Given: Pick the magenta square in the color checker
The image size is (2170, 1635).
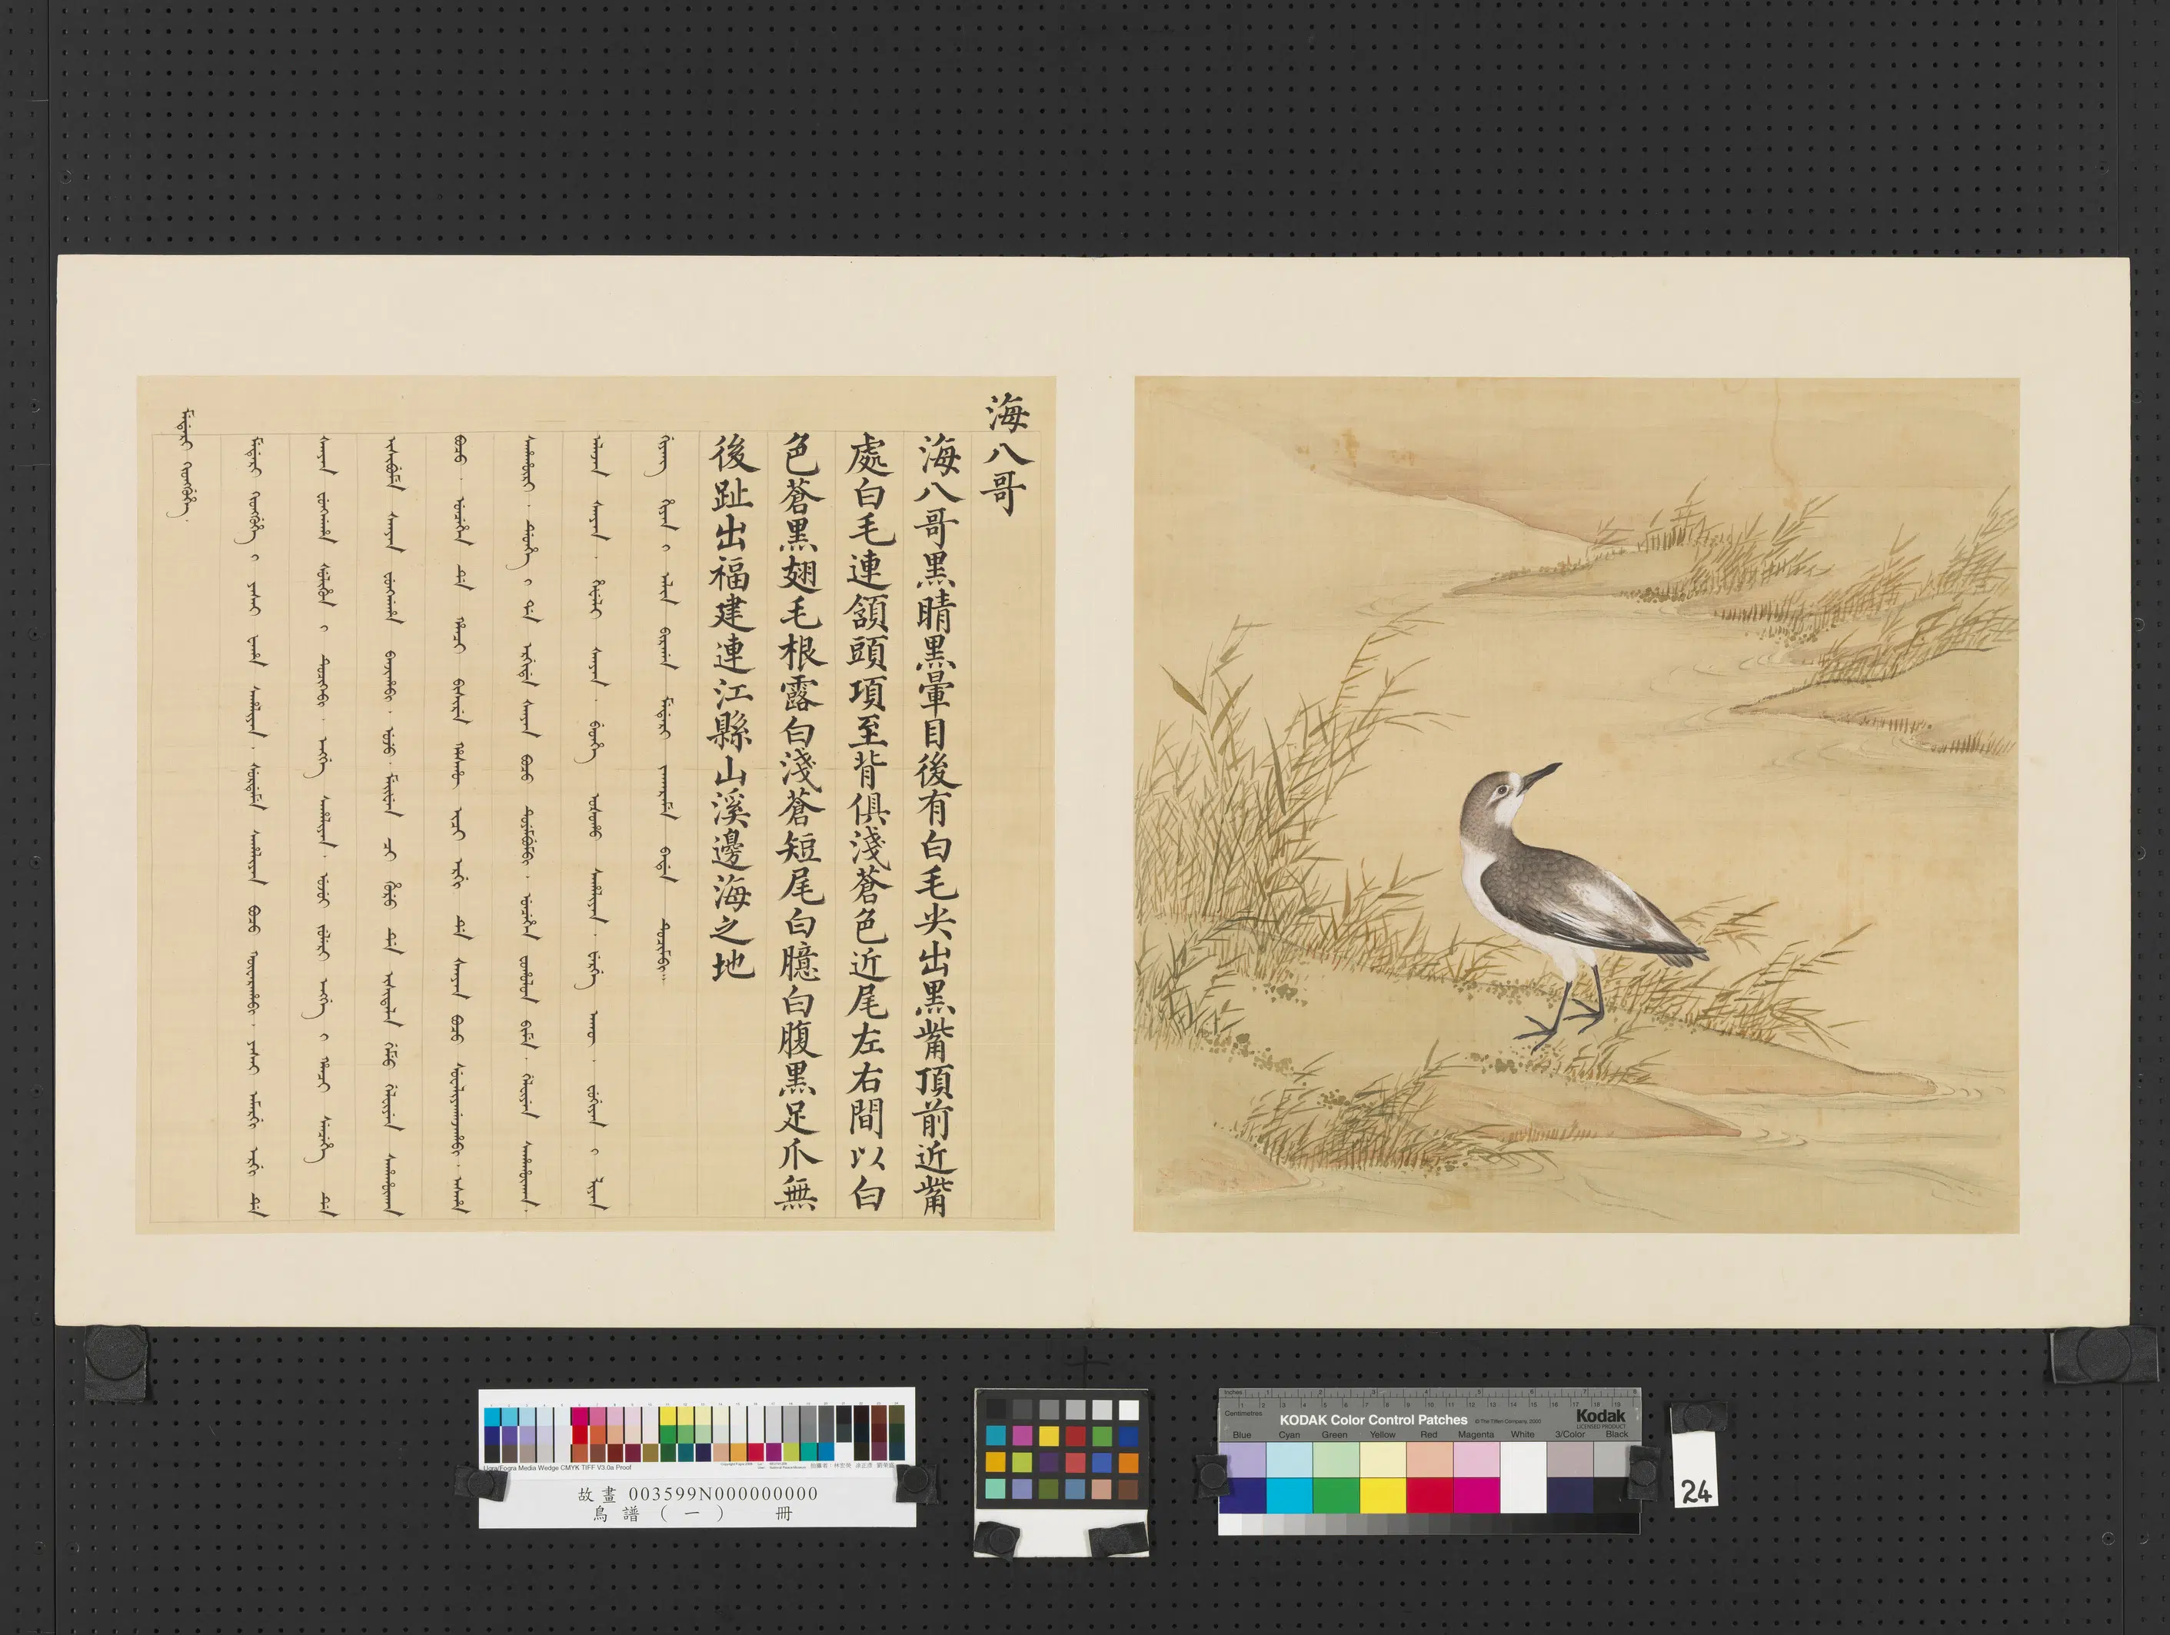Looking at the screenshot, I should tap(1022, 1436).
